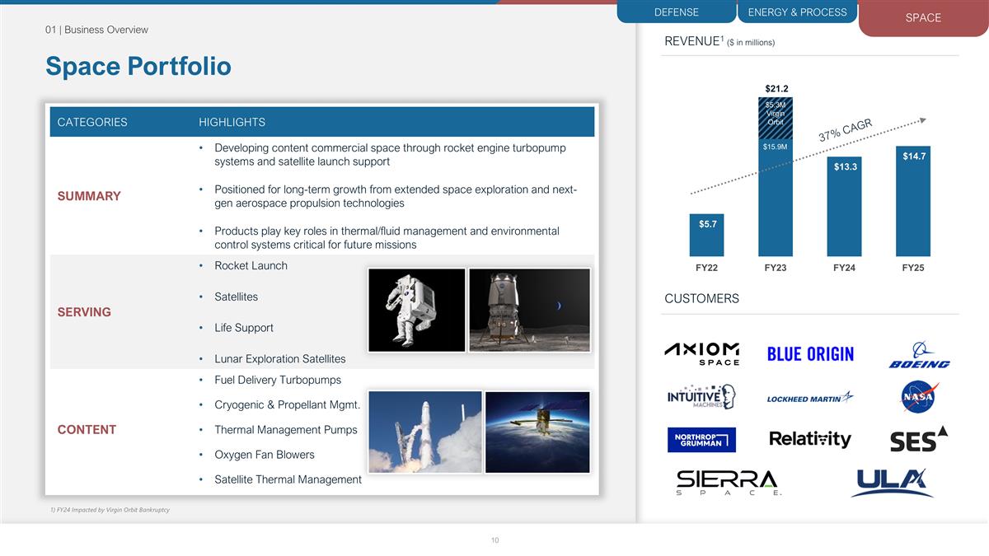Select the Northrop Grumman logo
Viewport: 989px width, 556px height.
click(701, 439)
